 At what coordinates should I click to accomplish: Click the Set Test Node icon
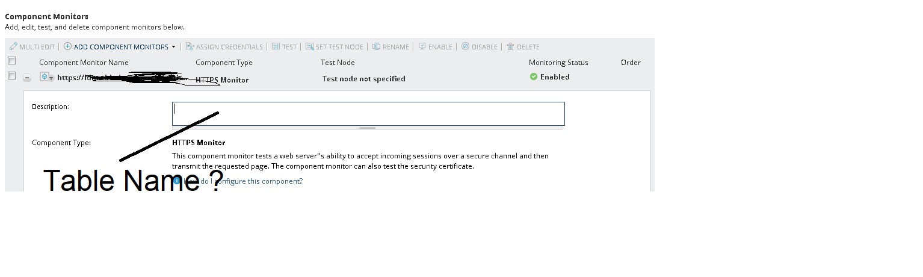[309, 46]
